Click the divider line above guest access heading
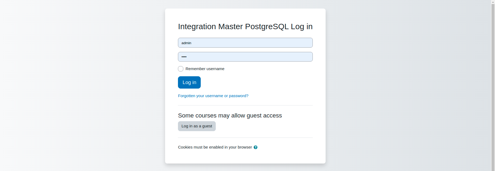Viewport: 495px width, 171px height. (x=245, y=105)
